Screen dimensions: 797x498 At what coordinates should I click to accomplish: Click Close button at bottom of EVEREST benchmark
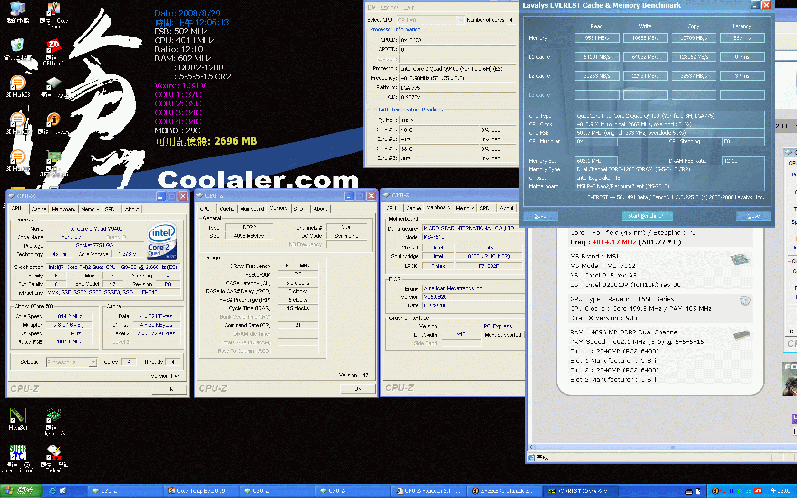[x=753, y=216]
